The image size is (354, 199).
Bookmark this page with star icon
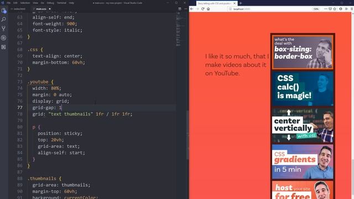coord(335,9)
